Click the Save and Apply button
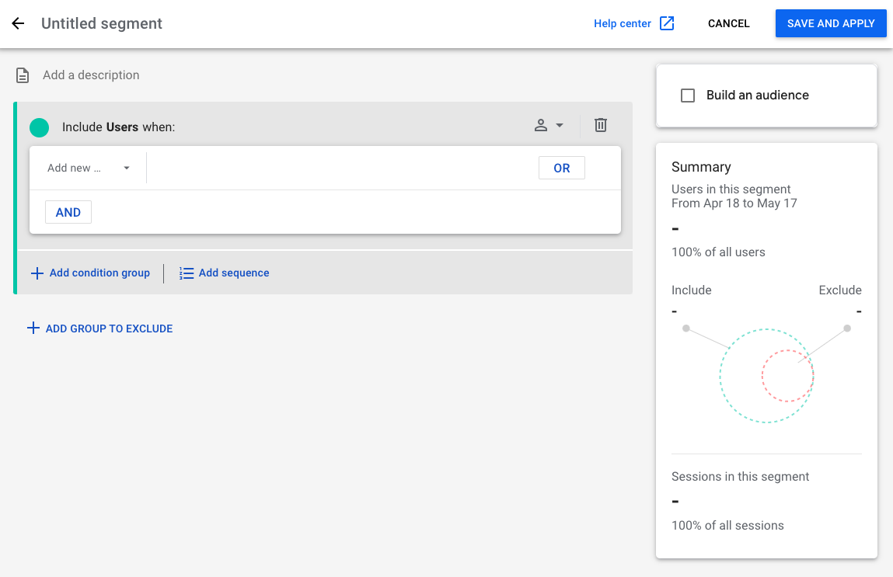Image resolution: width=893 pixels, height=577 pixels. (831, 23)
